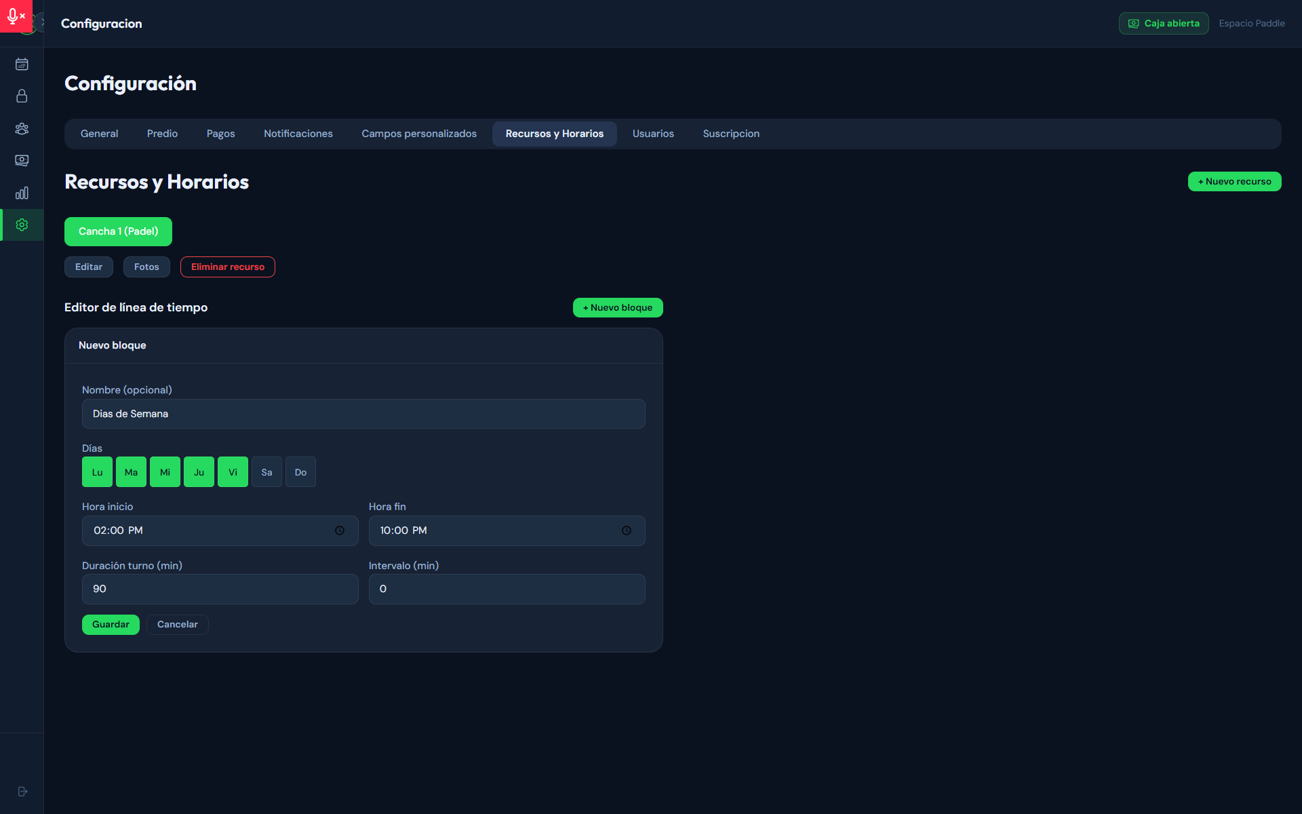Focus the Nombre (opcional) input field

363,414
